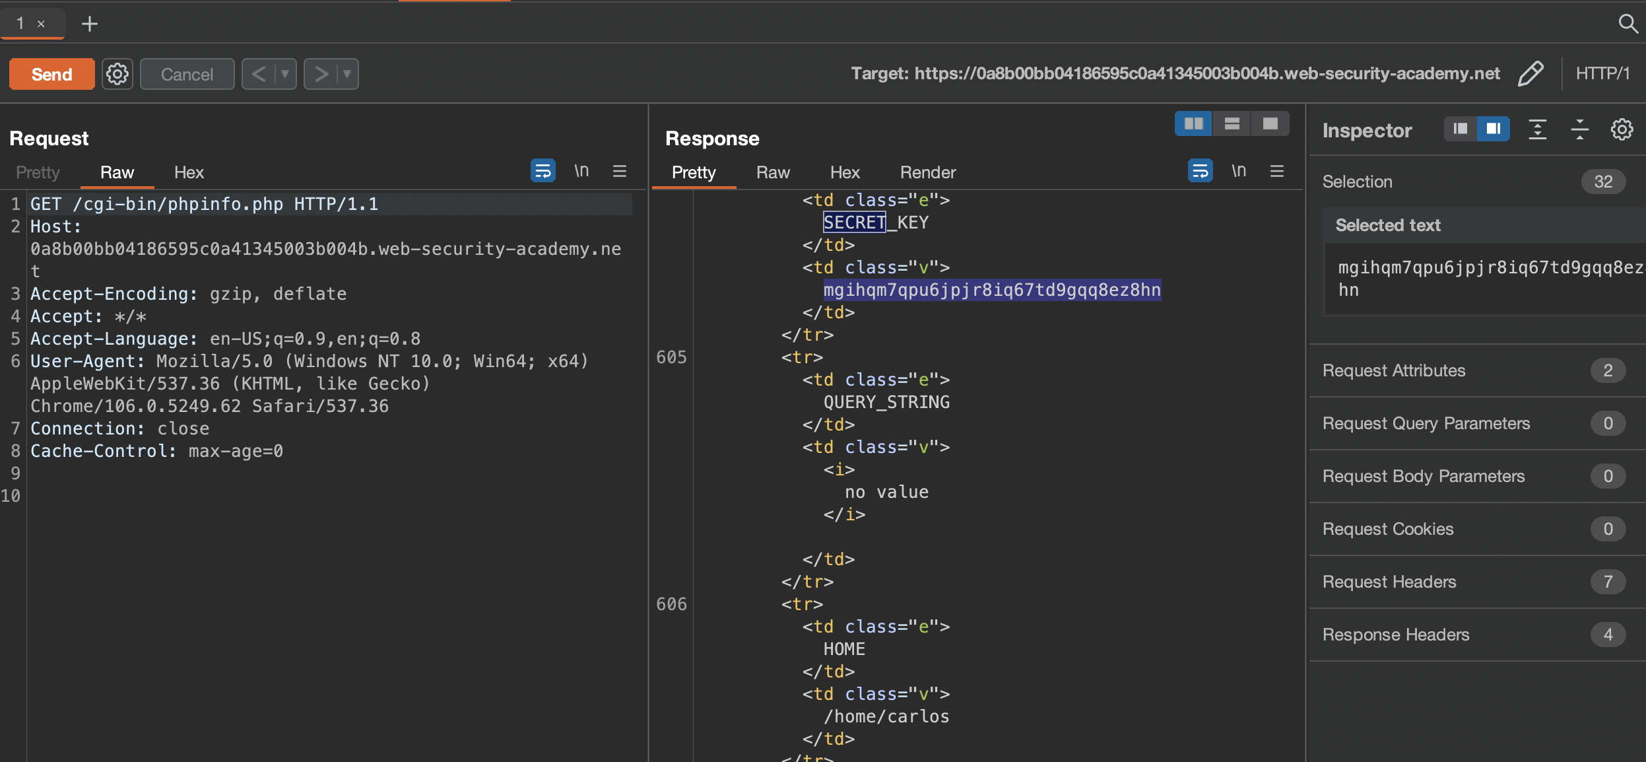Switch to side-by-side layout view
This screenshot has height=762, width=1646.
tap(1193, 123)
